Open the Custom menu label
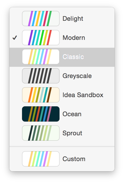The width and height of the screenshot is (124, 183). pyautogui.click(x=74, y=159)
